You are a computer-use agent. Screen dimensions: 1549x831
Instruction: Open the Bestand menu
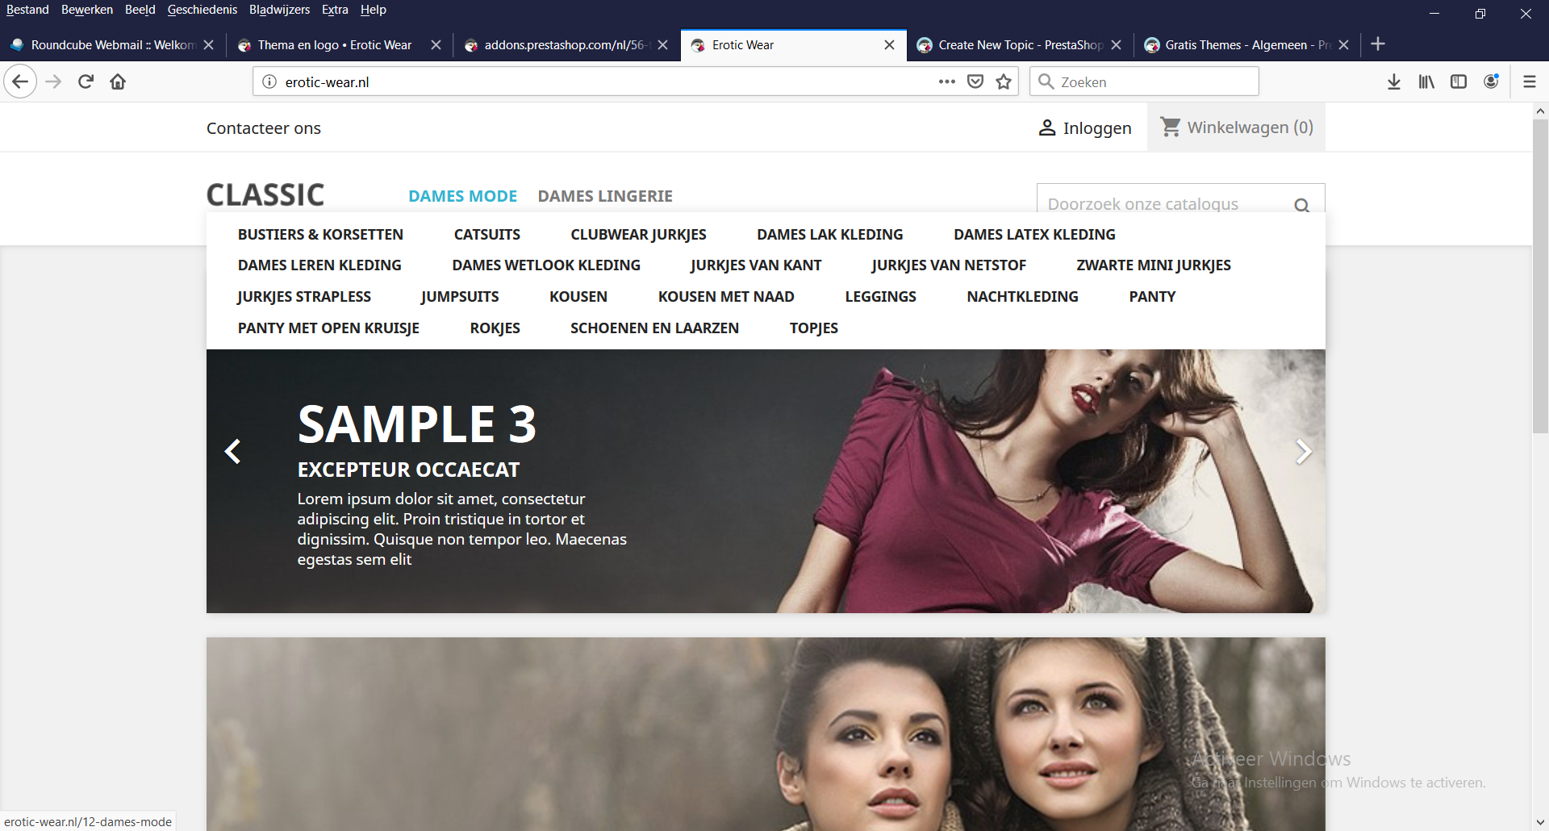click(x=27, y=10)
